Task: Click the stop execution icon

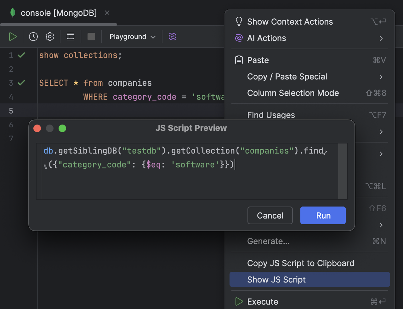Action: click(91, 37)
